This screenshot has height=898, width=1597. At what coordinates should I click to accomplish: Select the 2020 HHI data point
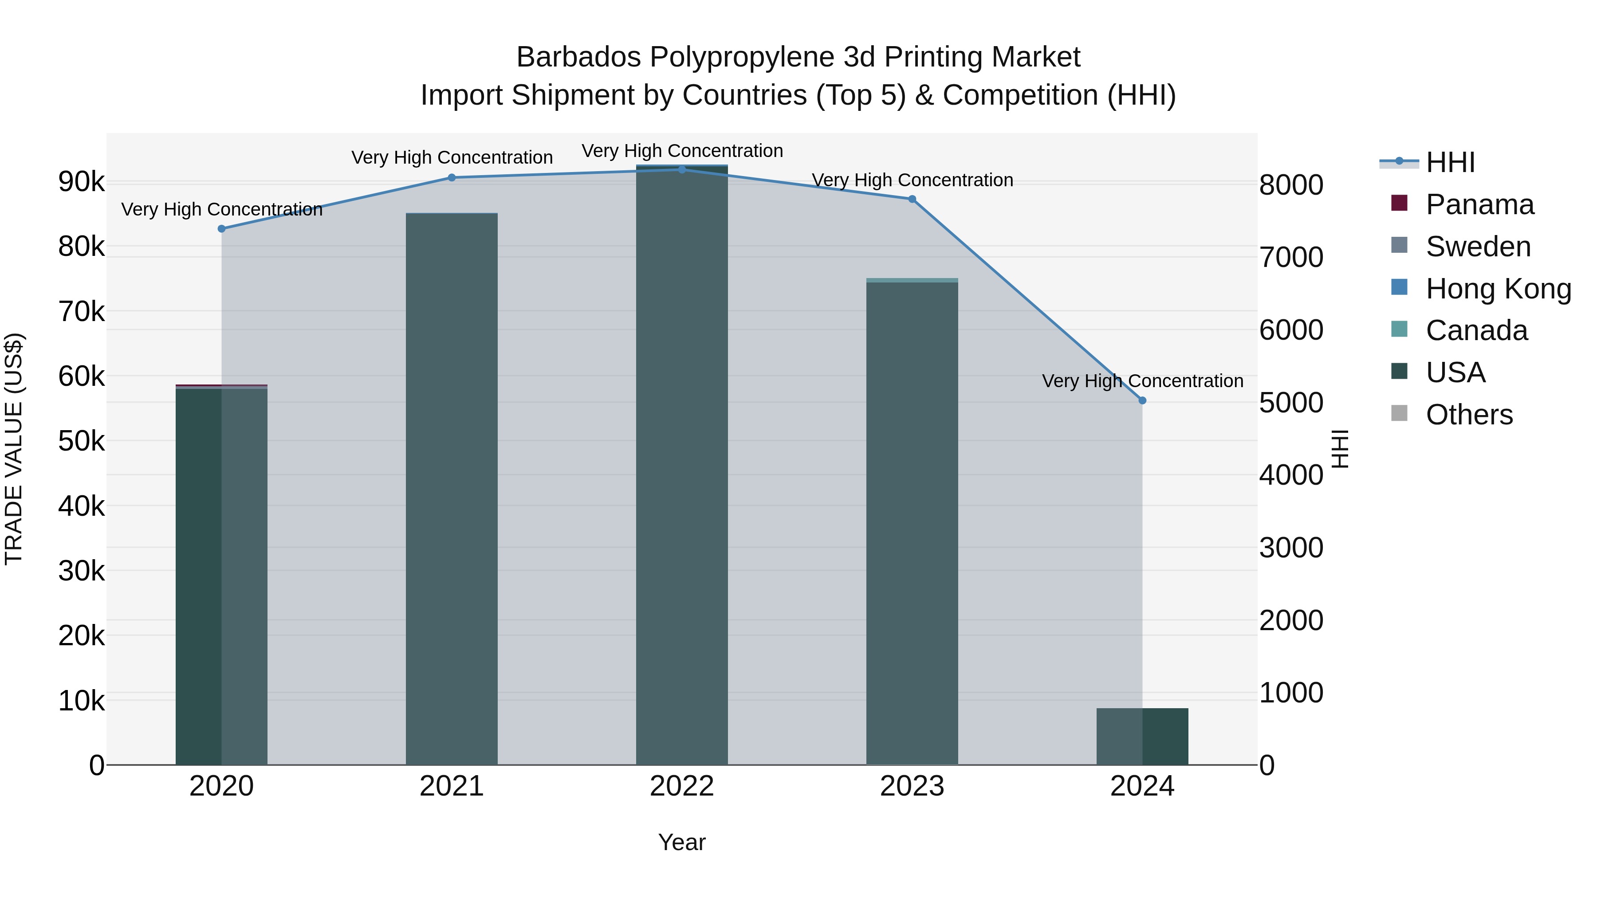pos(222,229)
